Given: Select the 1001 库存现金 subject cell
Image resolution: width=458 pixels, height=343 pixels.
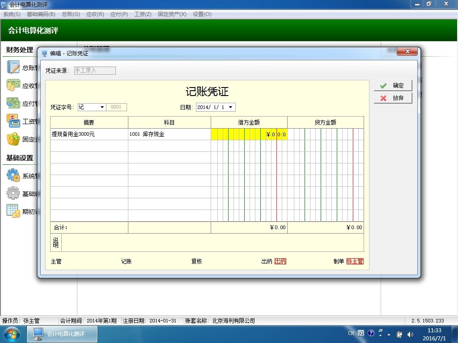Looking at the screenshot, I should pos(170,134).
